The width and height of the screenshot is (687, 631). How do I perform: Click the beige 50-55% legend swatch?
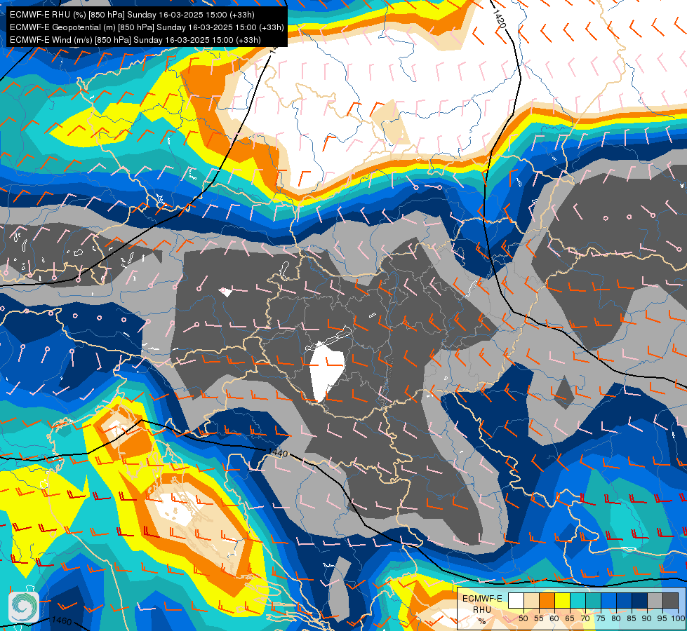click(x=531, y=600)
